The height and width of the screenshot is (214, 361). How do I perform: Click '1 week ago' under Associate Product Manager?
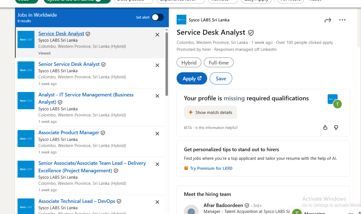[x=48, y=152]
